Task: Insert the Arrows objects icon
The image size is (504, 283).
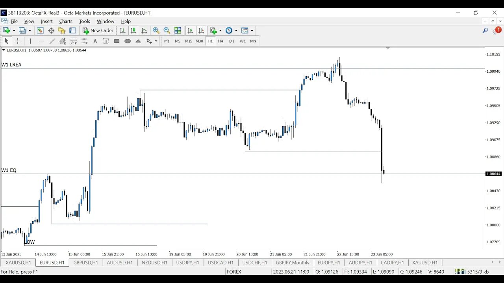Action: click(149, 41)
